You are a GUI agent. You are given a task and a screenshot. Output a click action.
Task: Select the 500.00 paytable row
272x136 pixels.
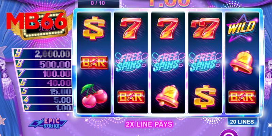(x=43, y=64)
